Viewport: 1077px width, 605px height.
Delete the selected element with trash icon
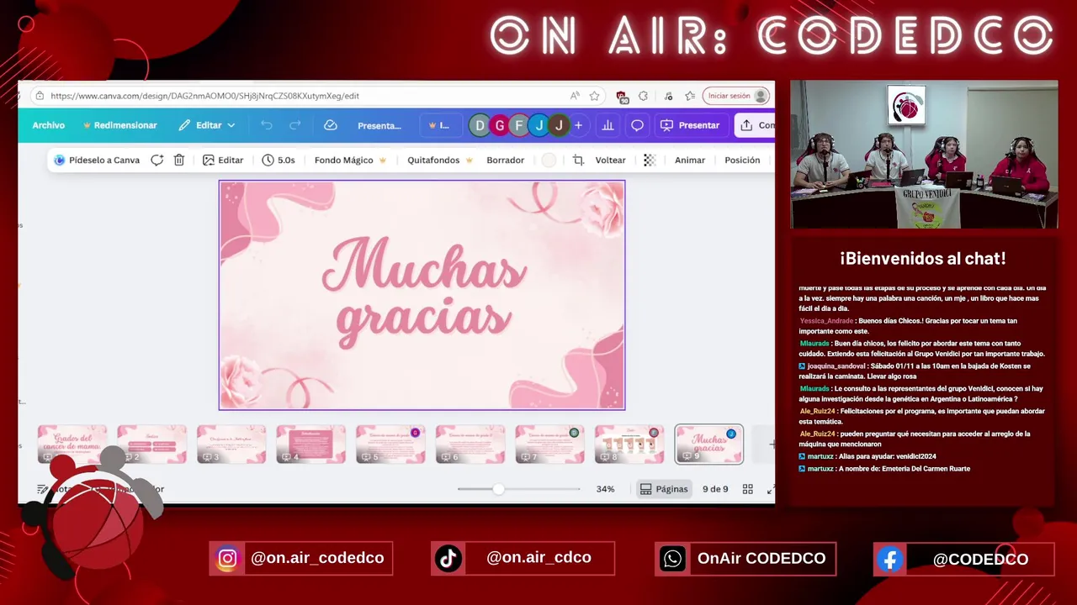click(x=179, y=160)
